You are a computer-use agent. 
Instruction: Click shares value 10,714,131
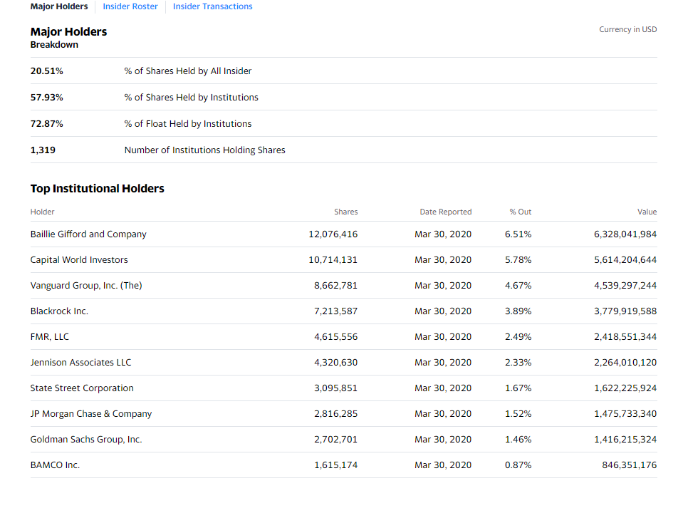pos(333,260)
